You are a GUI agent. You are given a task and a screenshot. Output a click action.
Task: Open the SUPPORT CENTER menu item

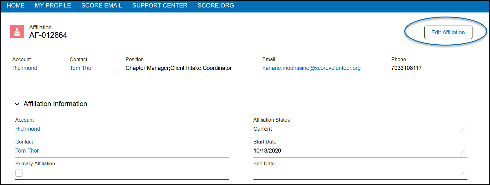pyautogui.click(x=160, y=6)
